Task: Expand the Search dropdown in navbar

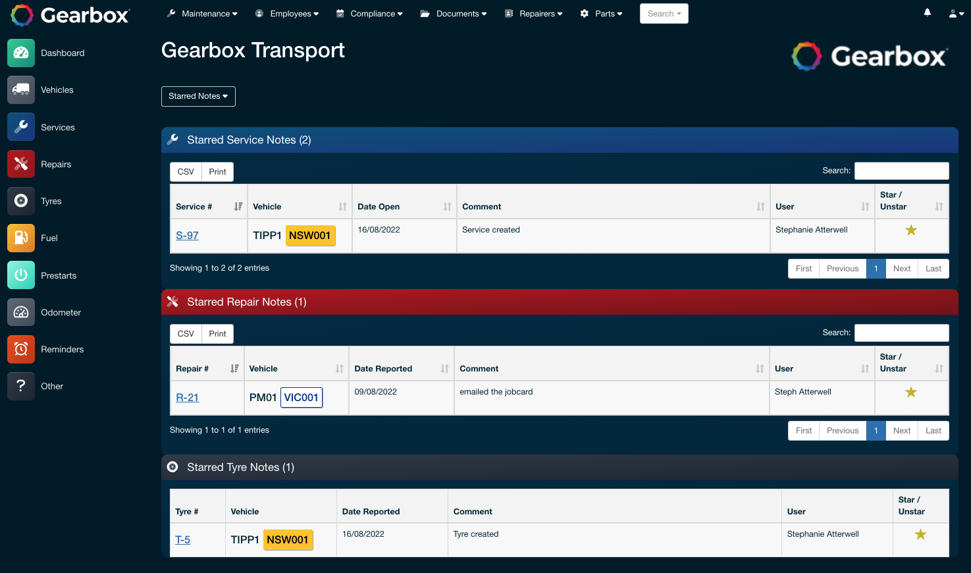Action: point(664,14)
